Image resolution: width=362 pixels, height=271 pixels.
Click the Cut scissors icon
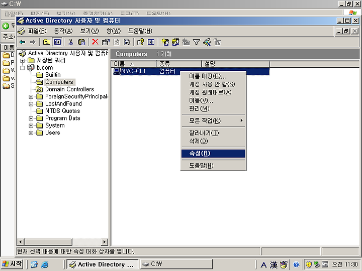point(71,42)
